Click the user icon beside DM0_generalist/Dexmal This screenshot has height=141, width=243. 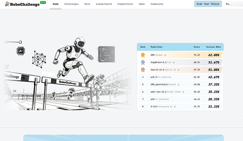[179, 85]
